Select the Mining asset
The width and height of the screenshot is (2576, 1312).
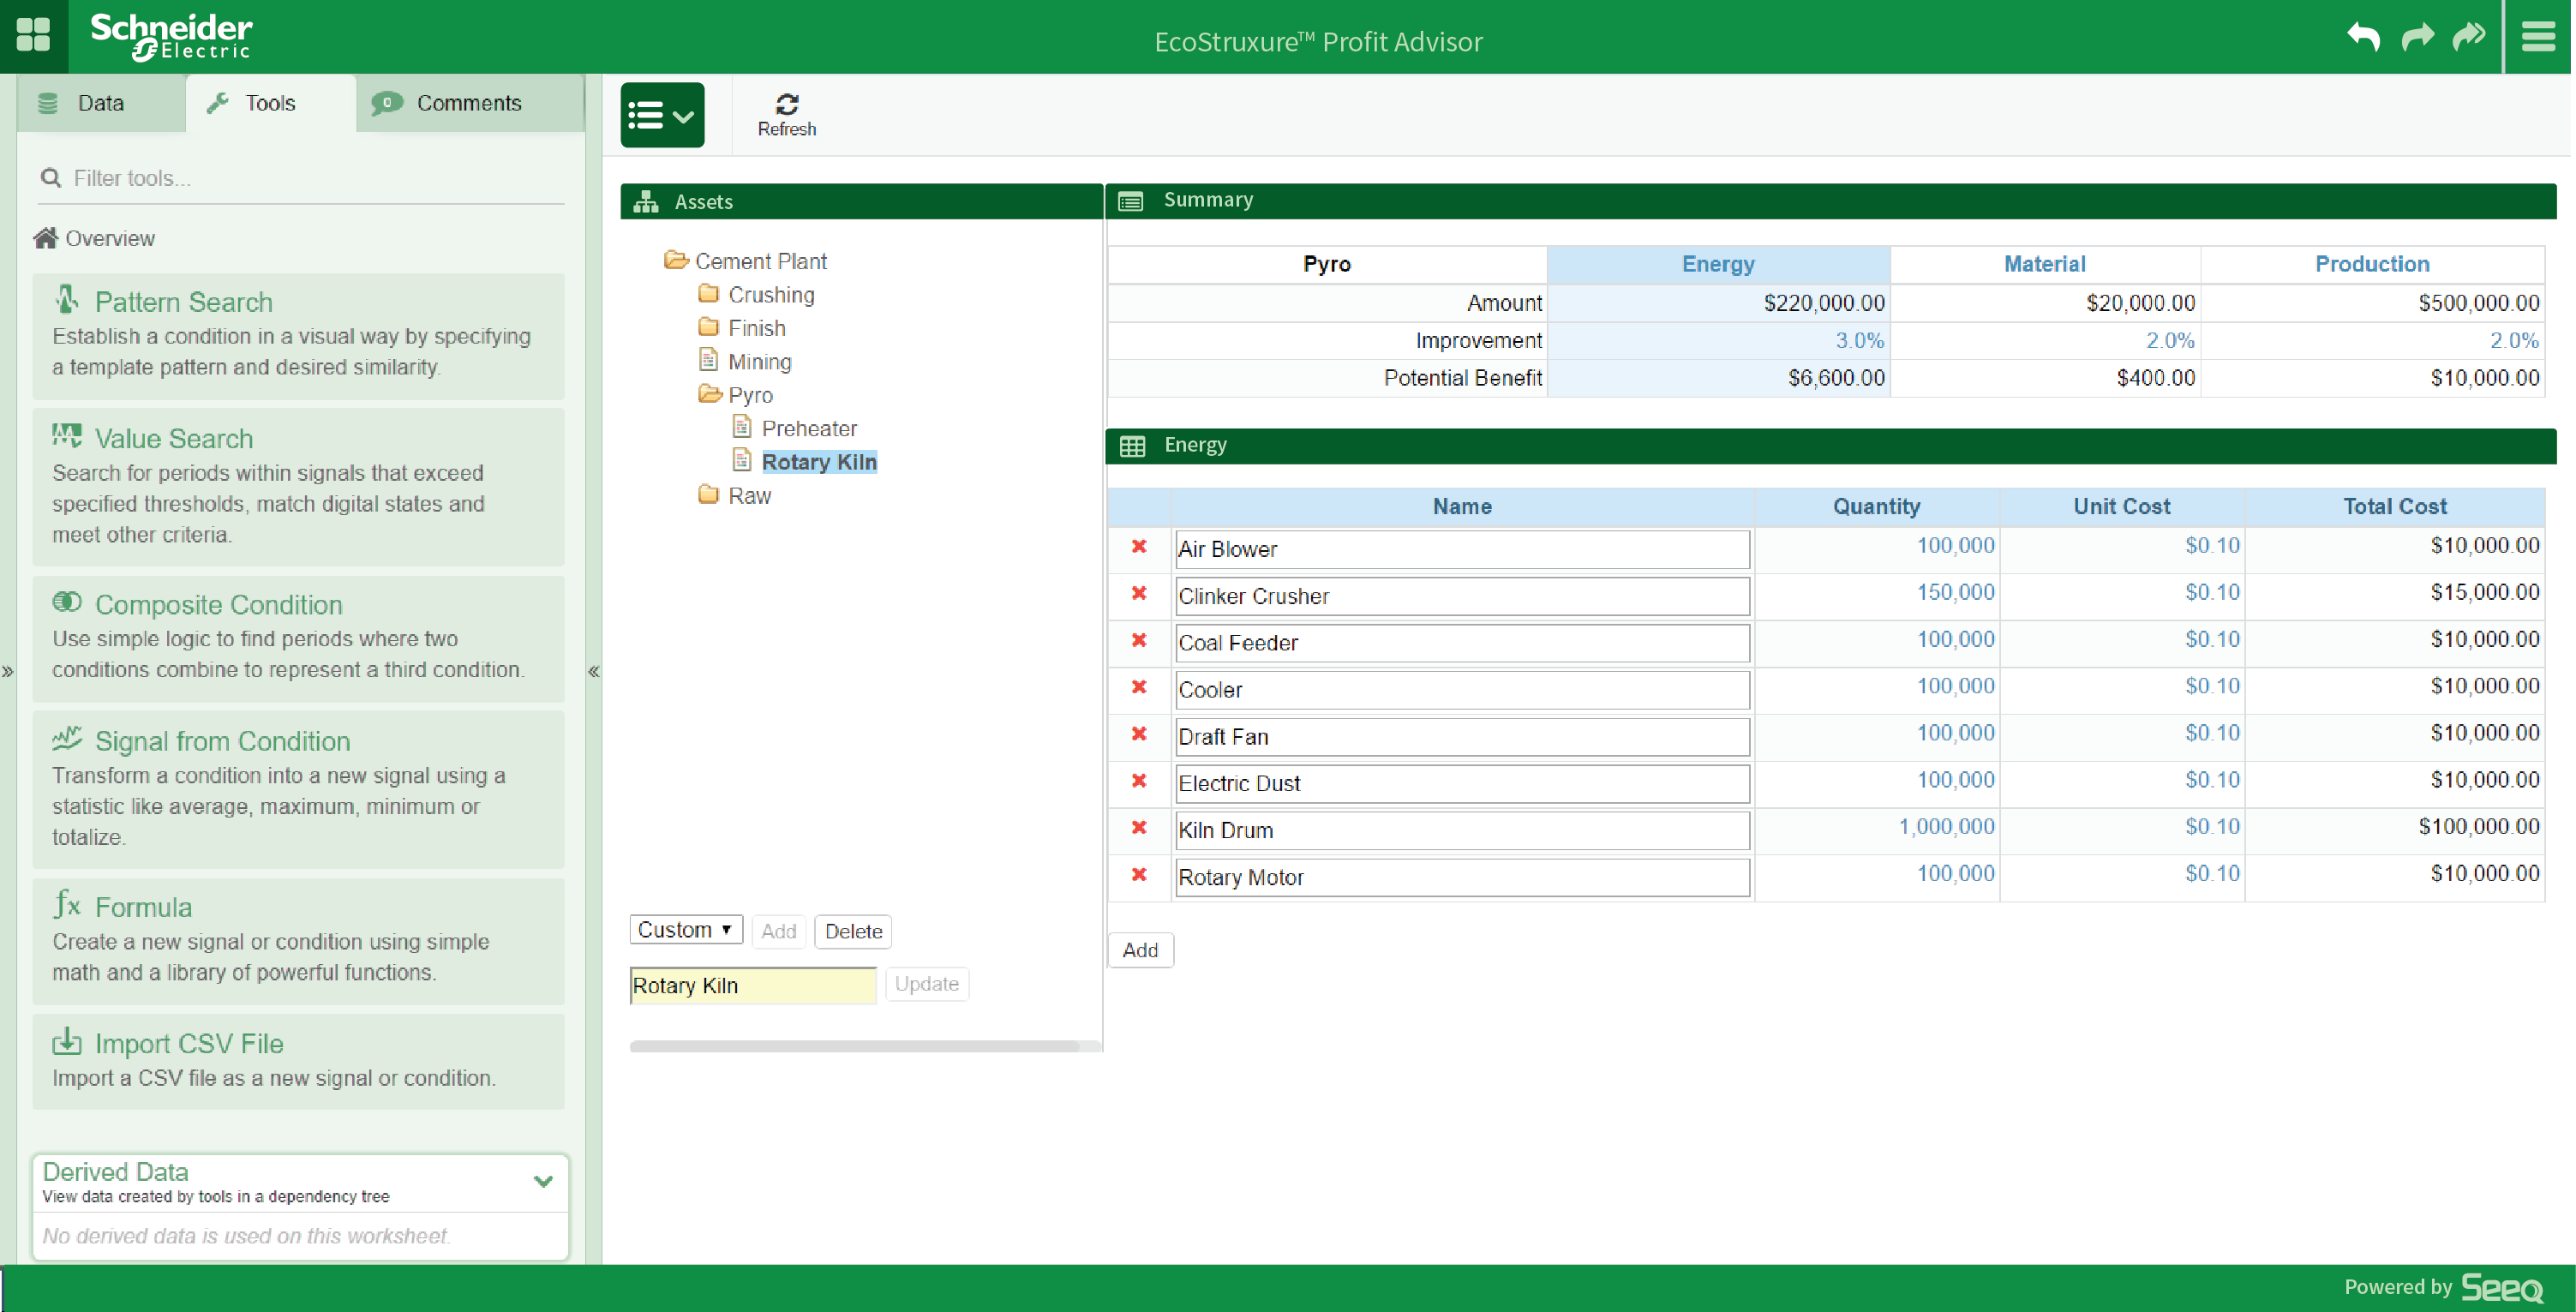tap(759, 361)
